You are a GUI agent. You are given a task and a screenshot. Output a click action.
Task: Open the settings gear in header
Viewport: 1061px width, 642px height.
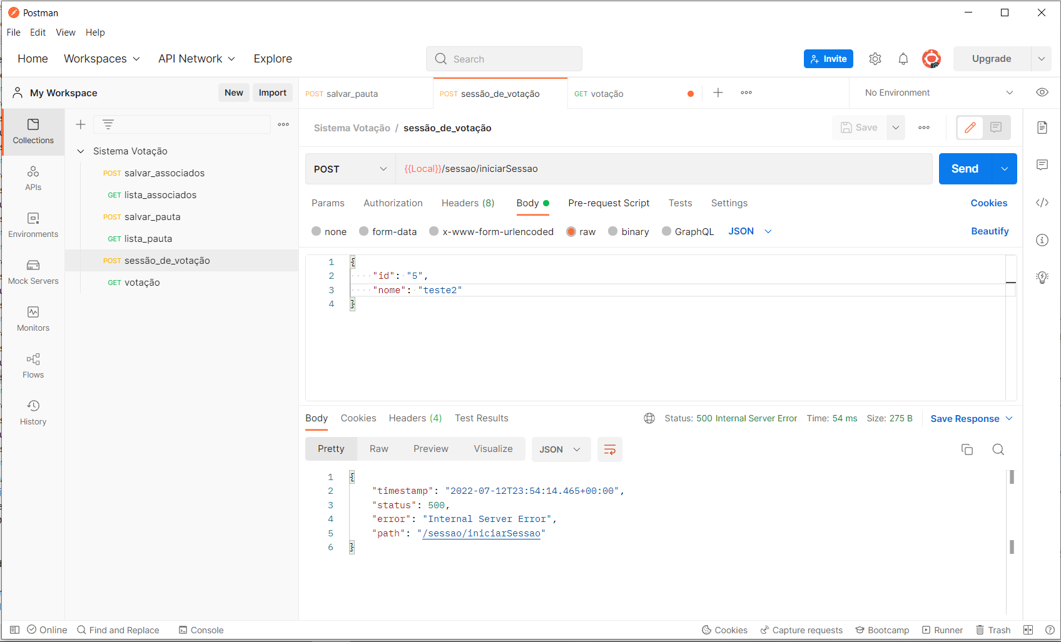point(875,59)
